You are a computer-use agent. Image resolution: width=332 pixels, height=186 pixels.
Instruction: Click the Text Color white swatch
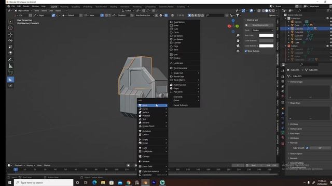pyautogui.click(x=266, y=36)
